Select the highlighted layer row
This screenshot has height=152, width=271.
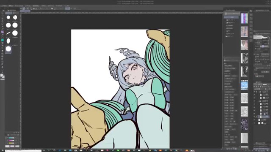pos(263,117)
